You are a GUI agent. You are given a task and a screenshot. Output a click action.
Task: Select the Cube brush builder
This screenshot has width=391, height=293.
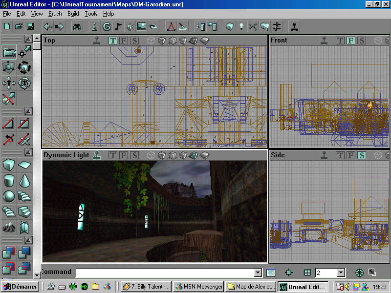(8, 165)
